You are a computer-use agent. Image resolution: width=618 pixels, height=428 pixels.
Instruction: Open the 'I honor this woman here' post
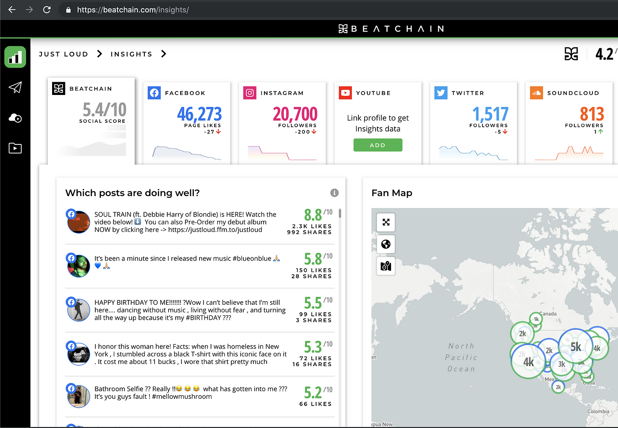click(x=200, y=354)
